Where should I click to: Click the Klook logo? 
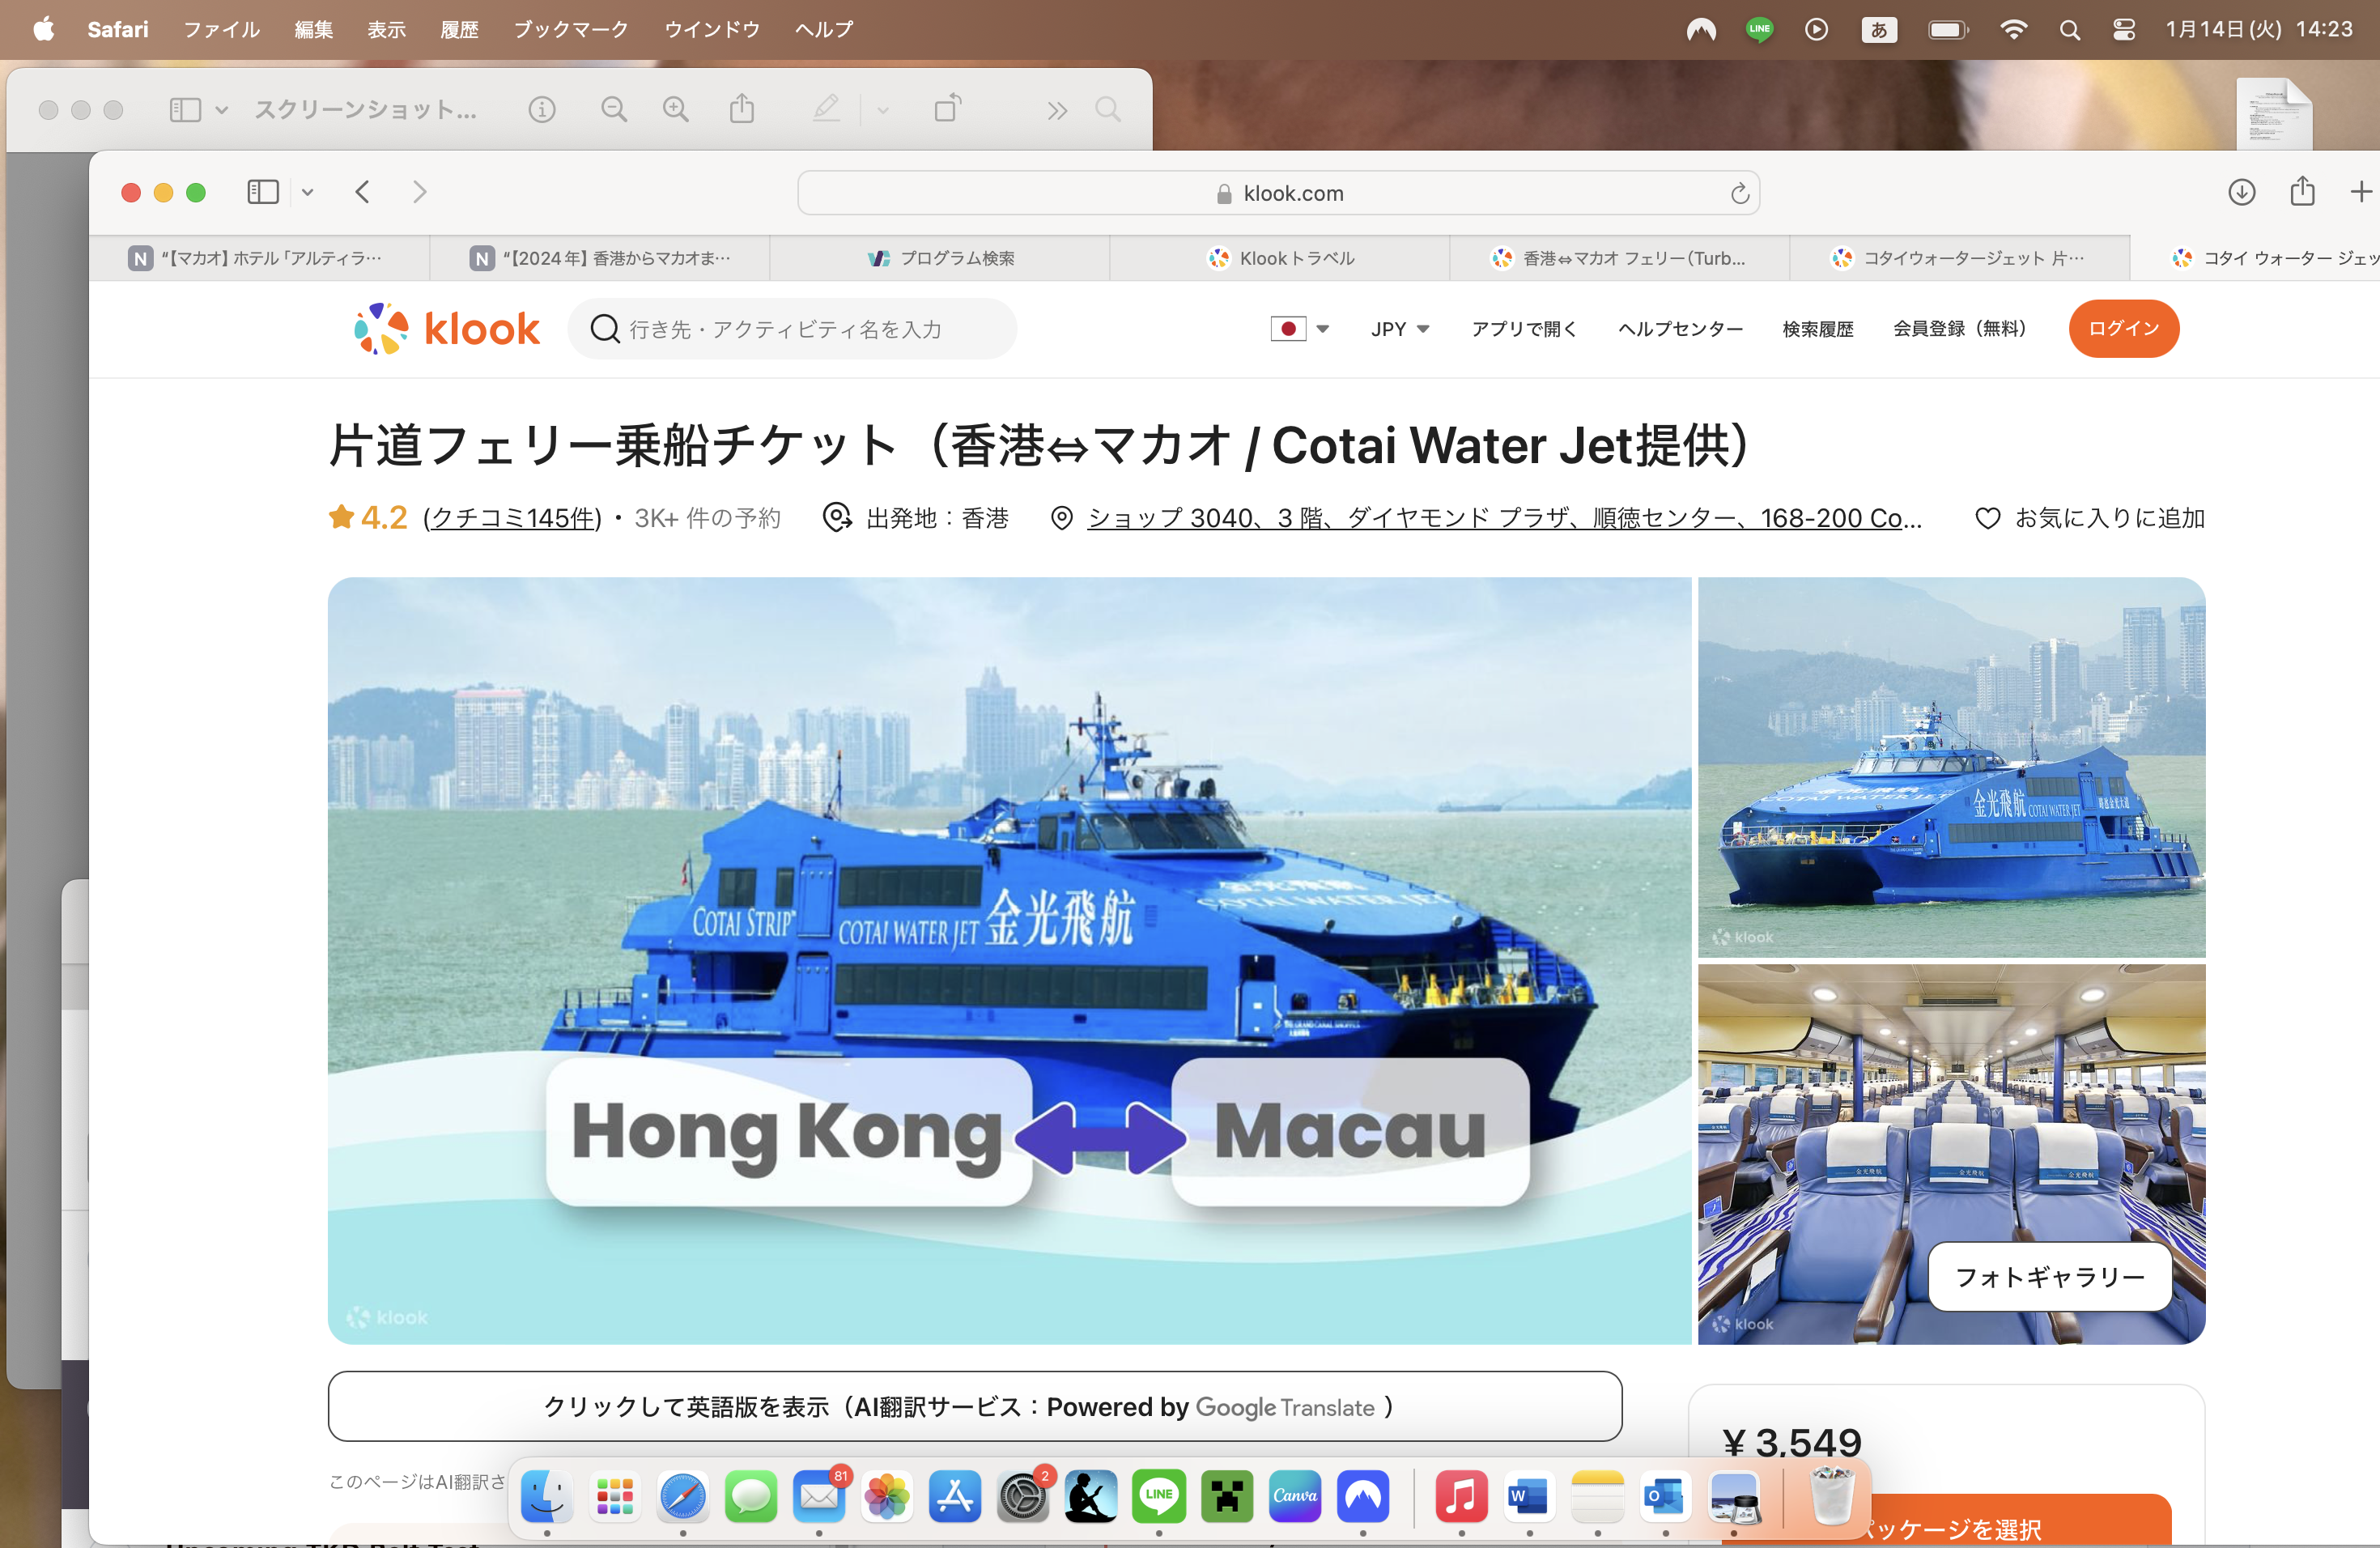[x=447, y=329]
